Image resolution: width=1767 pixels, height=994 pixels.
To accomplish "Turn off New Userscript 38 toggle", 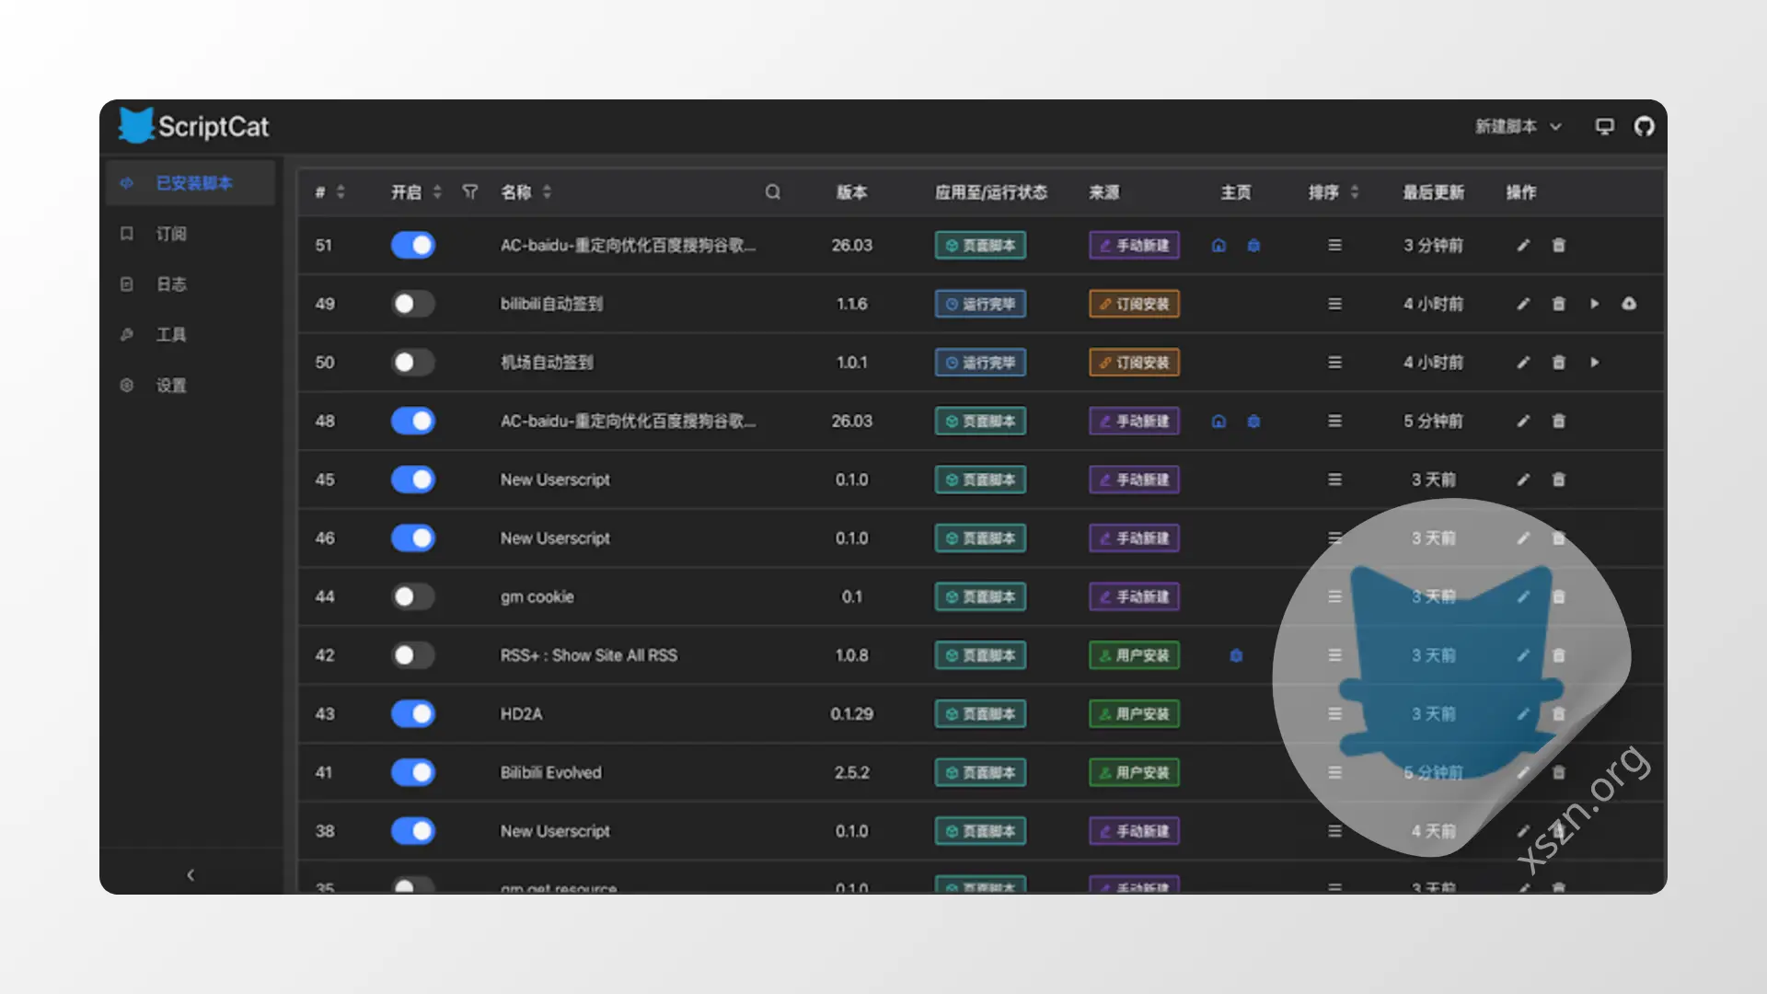I will click(x=412, y=831).
